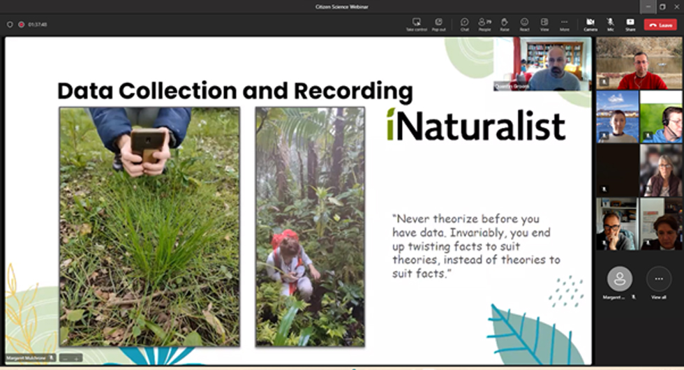This screenshot has width=684, height=370.
Task: Zoom in the shared slide with plus
Action: 76,358
